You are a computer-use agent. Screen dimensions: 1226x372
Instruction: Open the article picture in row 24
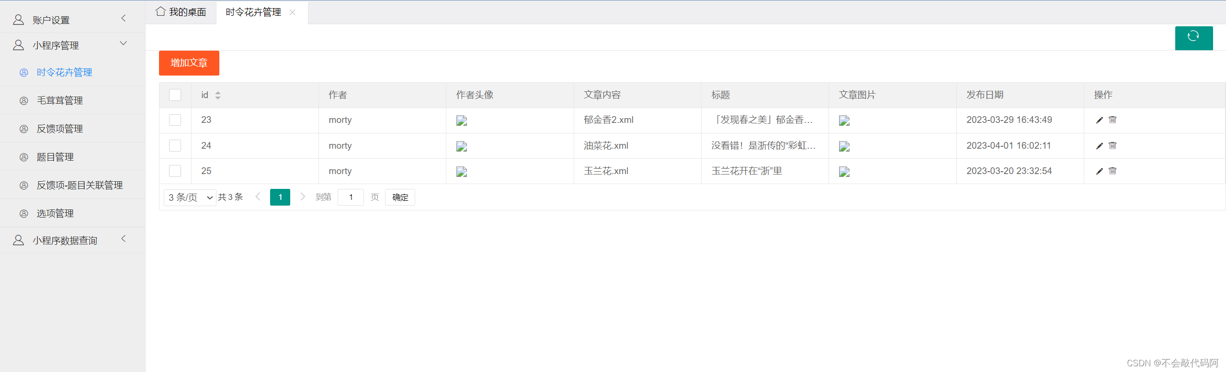pos(844,146)
